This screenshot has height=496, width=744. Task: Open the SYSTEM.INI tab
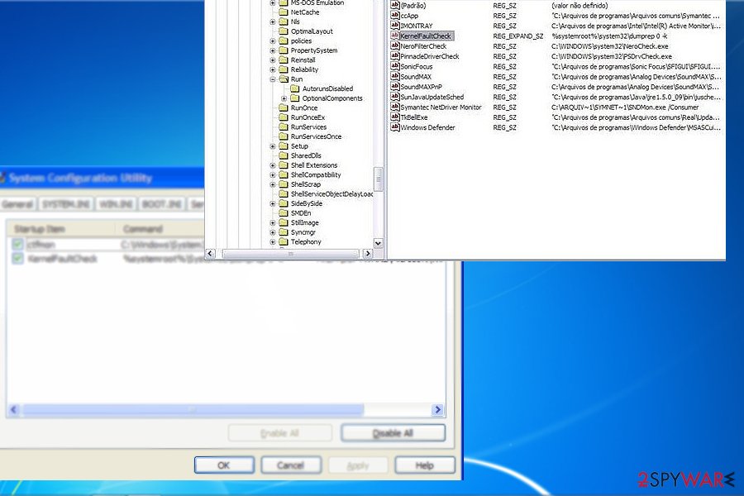pos(66,204)
